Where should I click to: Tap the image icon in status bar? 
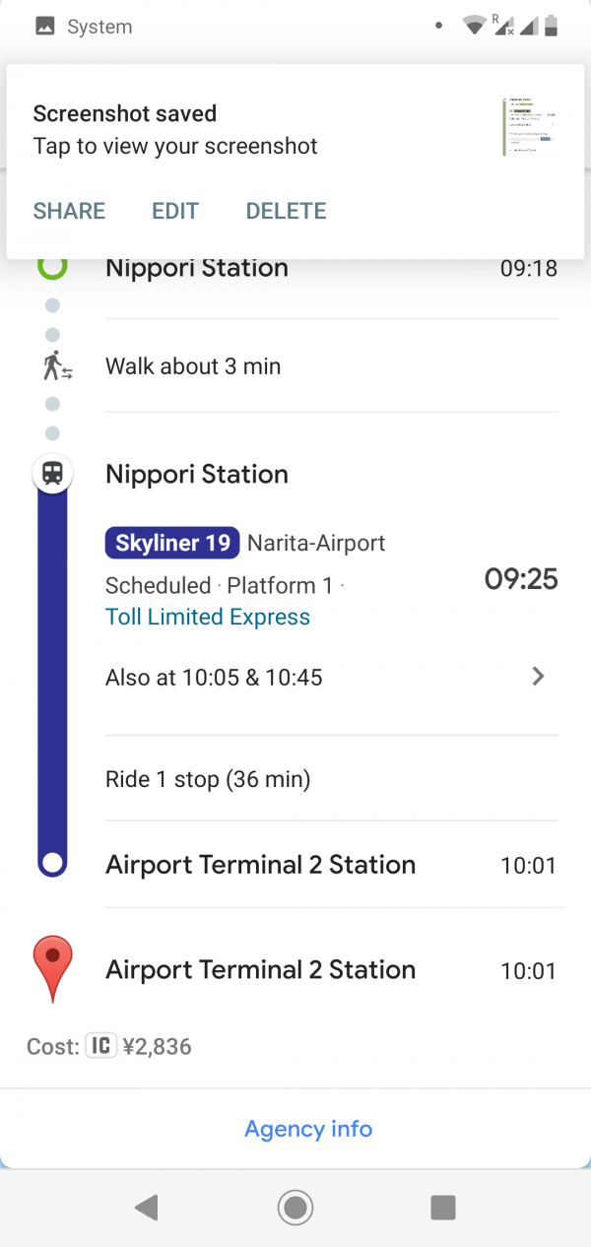(x=44, y=27)
